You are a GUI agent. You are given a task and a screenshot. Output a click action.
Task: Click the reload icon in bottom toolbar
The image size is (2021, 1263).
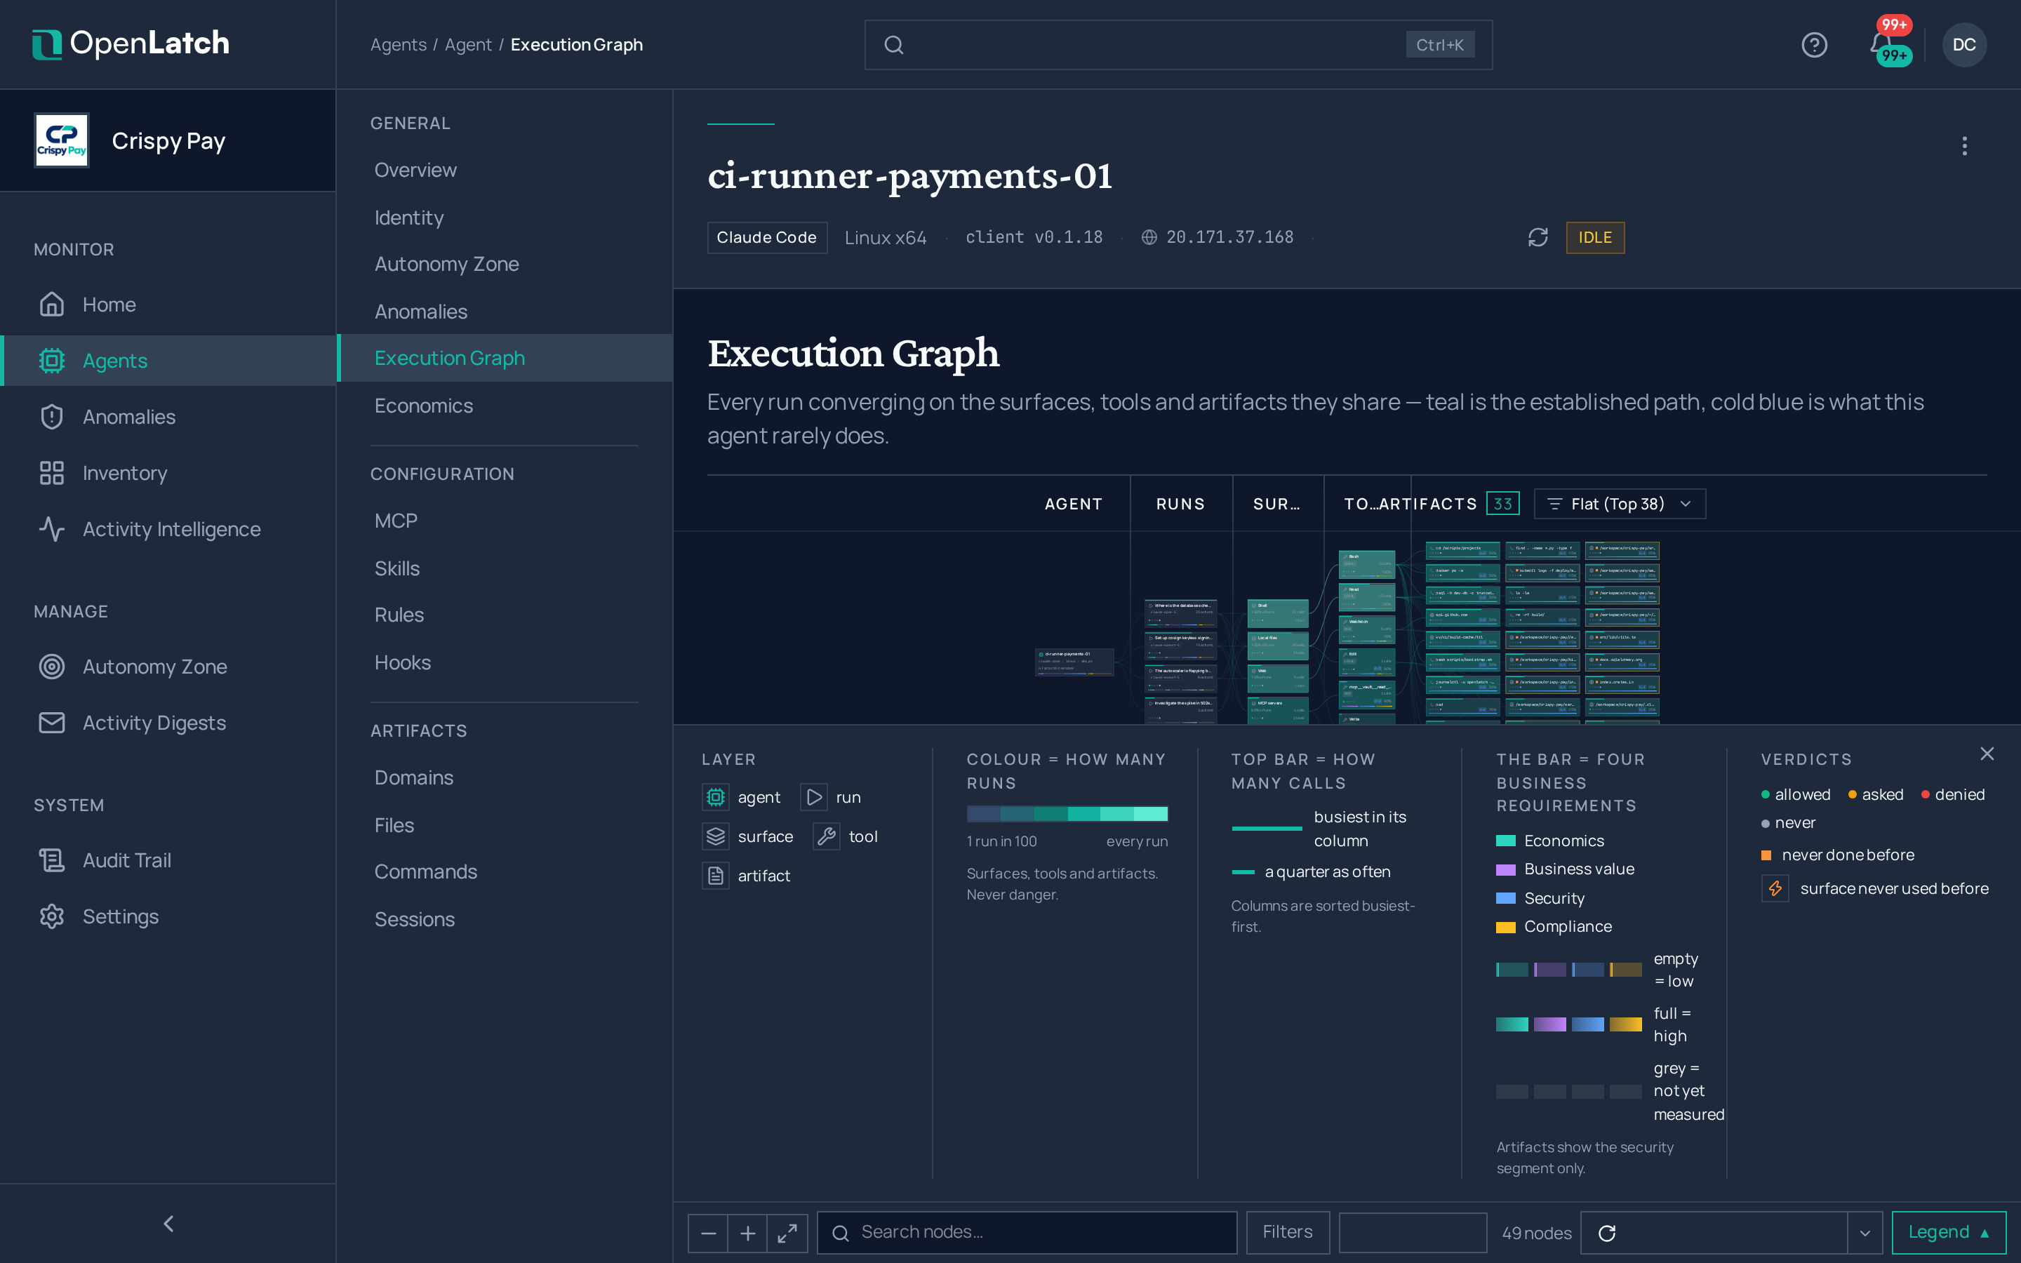coord(1607,1233)
